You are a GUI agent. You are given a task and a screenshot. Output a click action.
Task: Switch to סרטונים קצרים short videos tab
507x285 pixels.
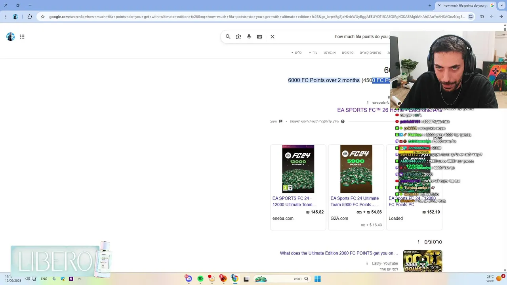(x=370, y=53)
